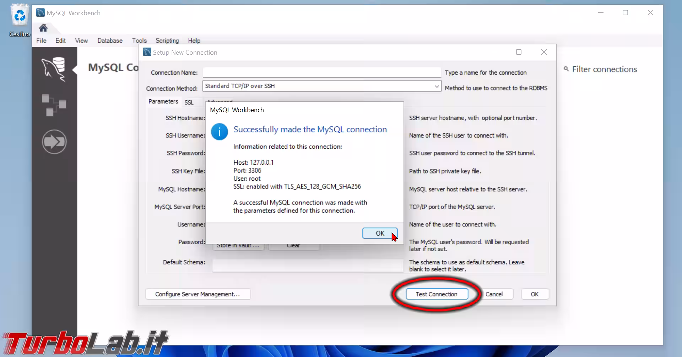Click 'Type a name for the connection' hint
The height and width of the screenshot is (357, 682).
[486, 73]
